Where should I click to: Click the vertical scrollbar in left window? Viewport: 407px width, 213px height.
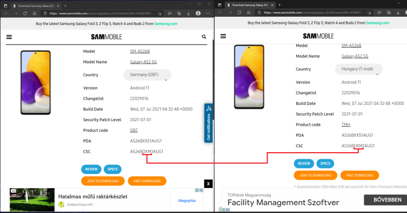[x=213, y=80]
